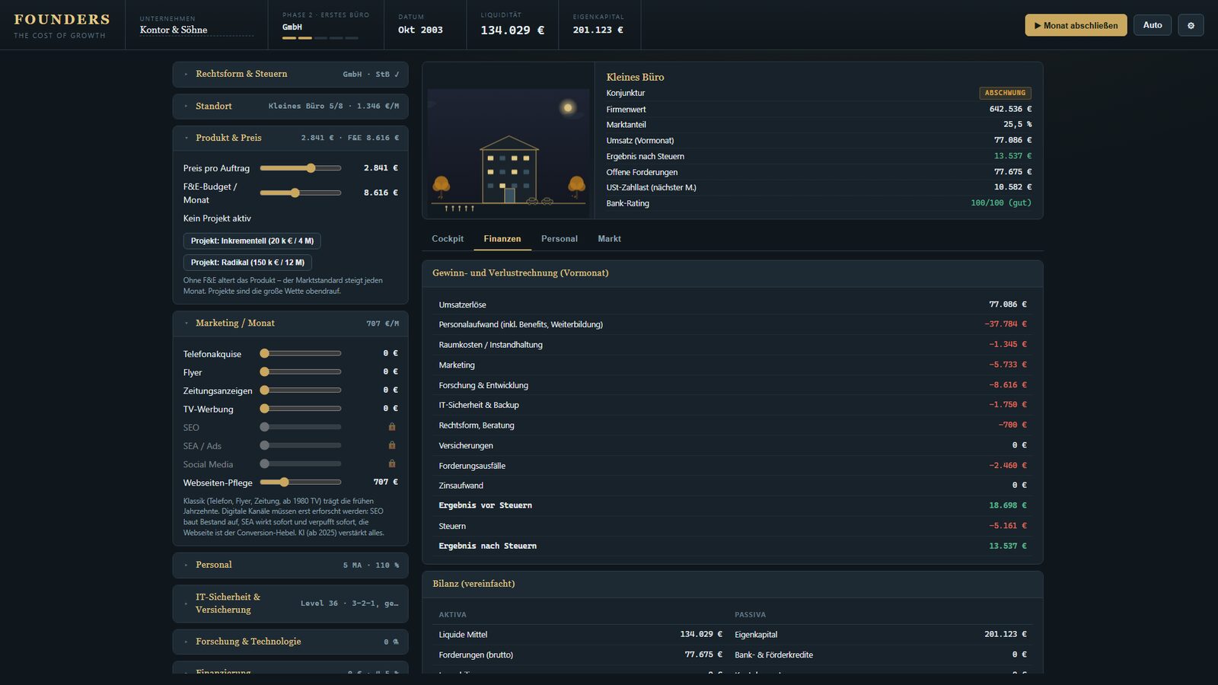Click the Umsatz (Vormonat) value
The image size is (1218, 685).
coord(1012,141)
